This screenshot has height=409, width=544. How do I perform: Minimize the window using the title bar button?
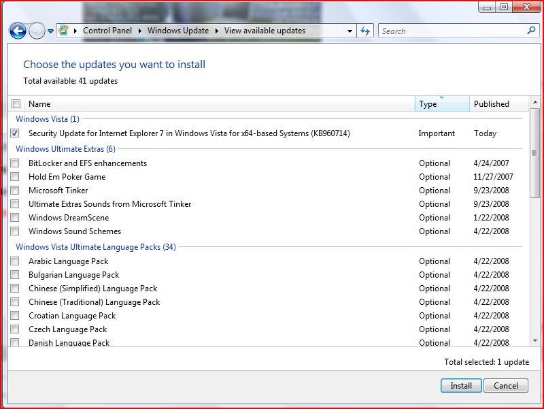(x=488, y=7)
